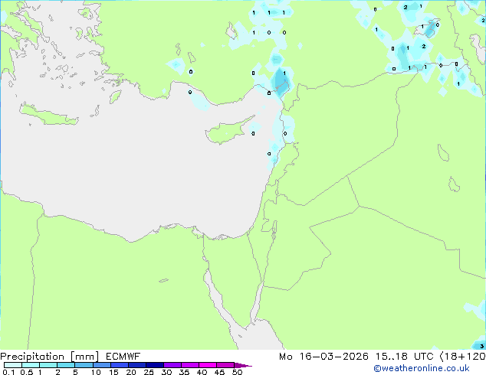
Task: Open the weatheronline.co.uk link
Action: click(x=422, y=368)
